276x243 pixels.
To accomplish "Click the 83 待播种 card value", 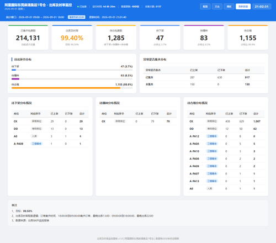I will pos(204,38).
